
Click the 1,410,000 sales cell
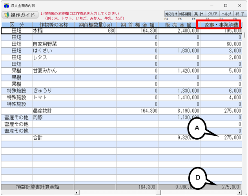[179, 97]
